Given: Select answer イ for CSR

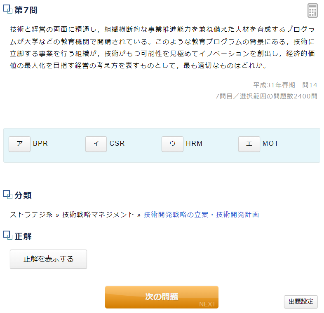Looking at the screenshot, I should 96,144.
